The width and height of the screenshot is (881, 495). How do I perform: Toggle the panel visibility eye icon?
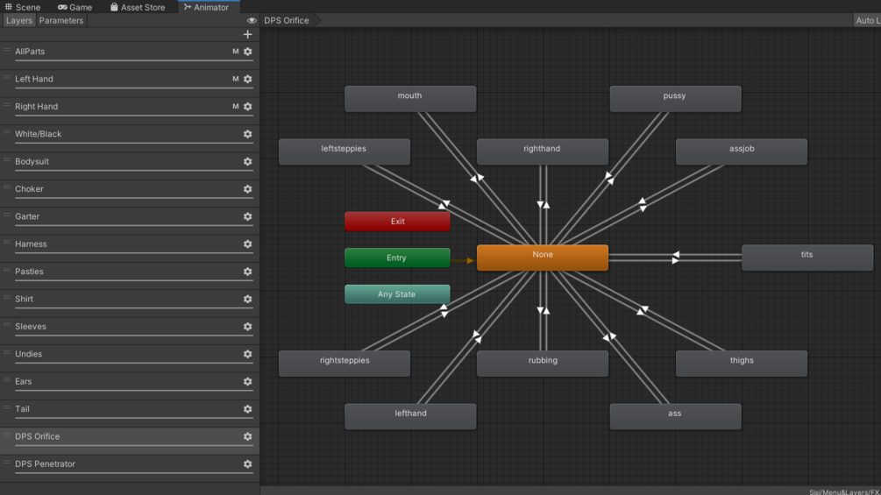pyautogui.click(x=252, y=20)
